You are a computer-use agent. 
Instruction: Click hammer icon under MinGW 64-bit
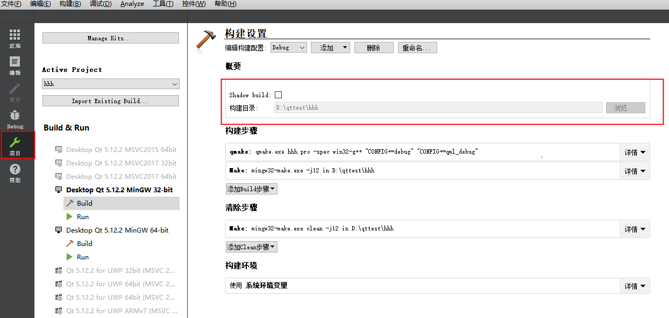click(x=69, y=244)
